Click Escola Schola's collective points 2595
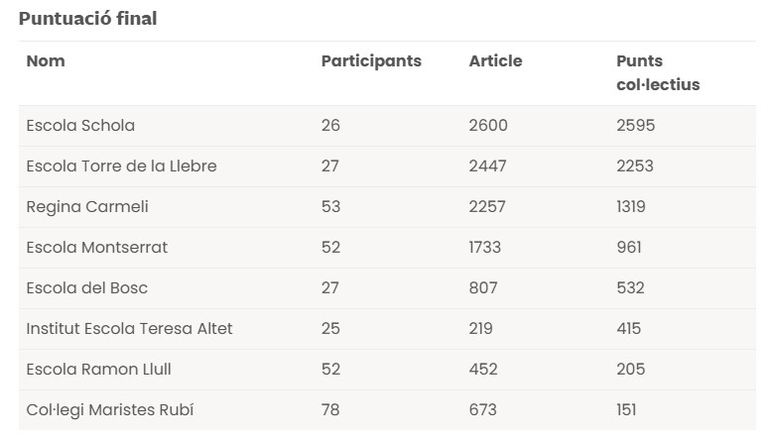 coord(636,126)
